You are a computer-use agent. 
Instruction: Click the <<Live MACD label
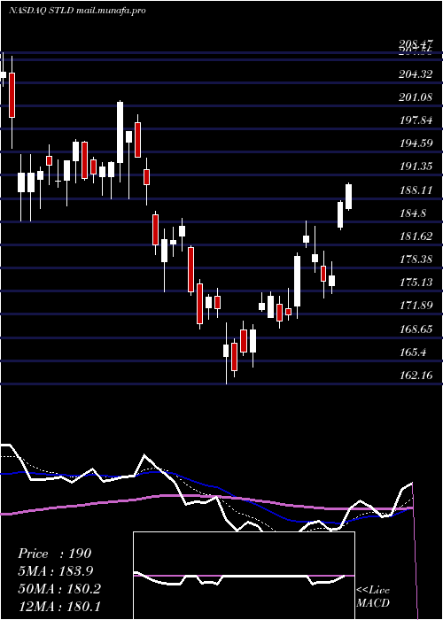point(373,596)
